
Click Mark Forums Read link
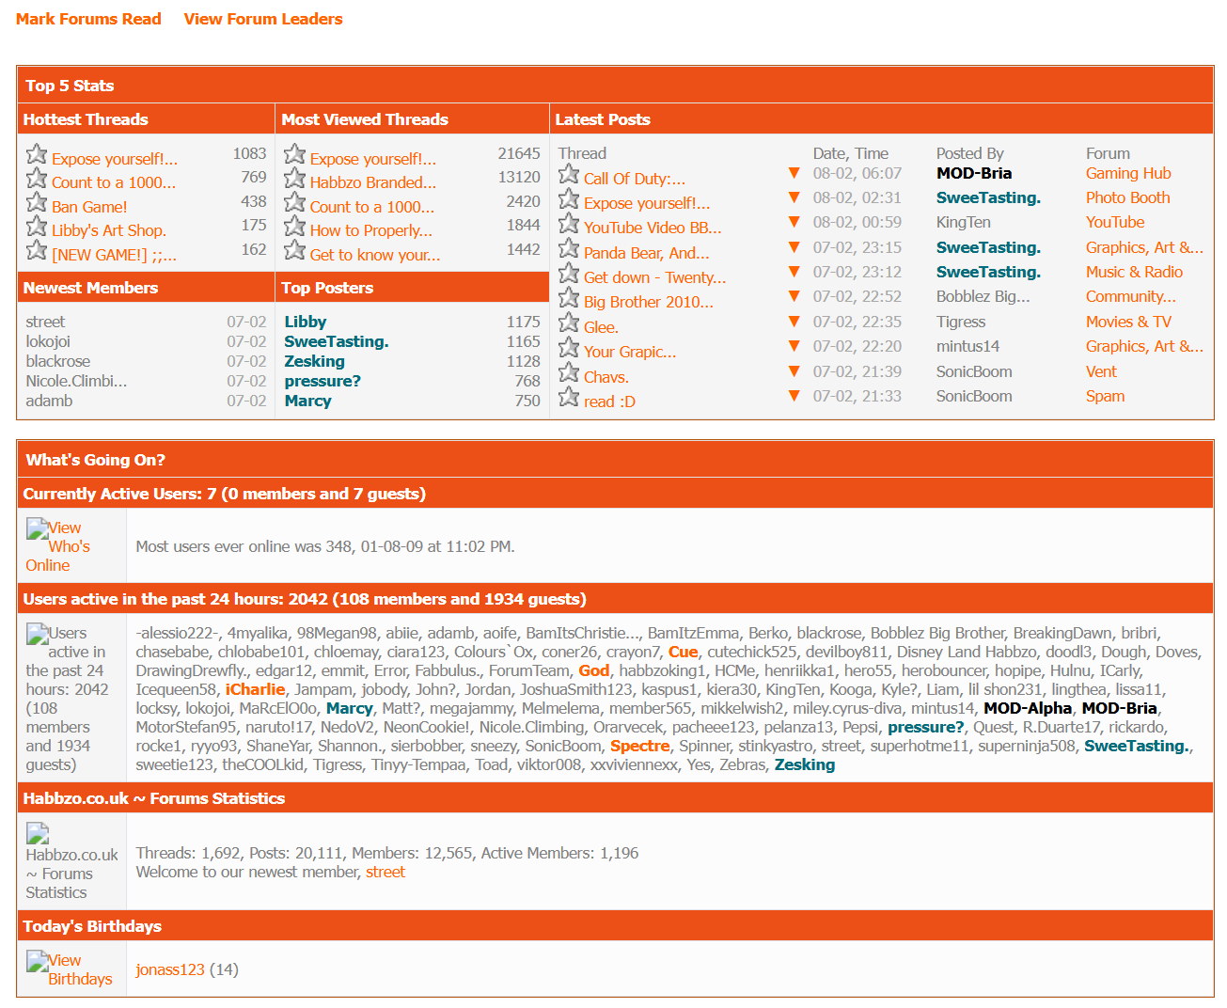coord(88,19)
